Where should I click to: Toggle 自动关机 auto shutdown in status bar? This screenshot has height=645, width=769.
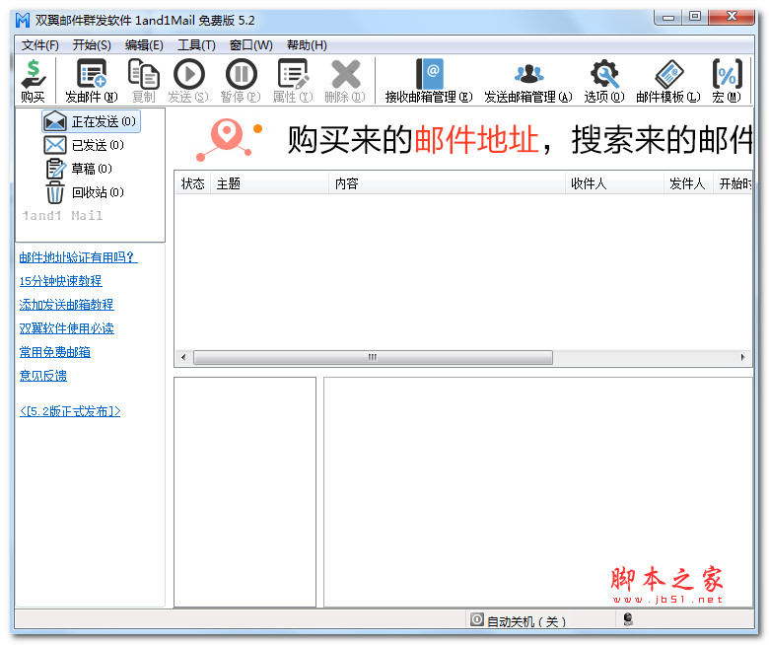pyautogui.click(x=519, y=621)
